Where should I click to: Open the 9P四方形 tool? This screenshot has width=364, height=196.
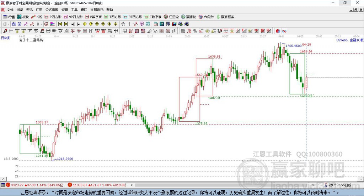pos(73,17)
